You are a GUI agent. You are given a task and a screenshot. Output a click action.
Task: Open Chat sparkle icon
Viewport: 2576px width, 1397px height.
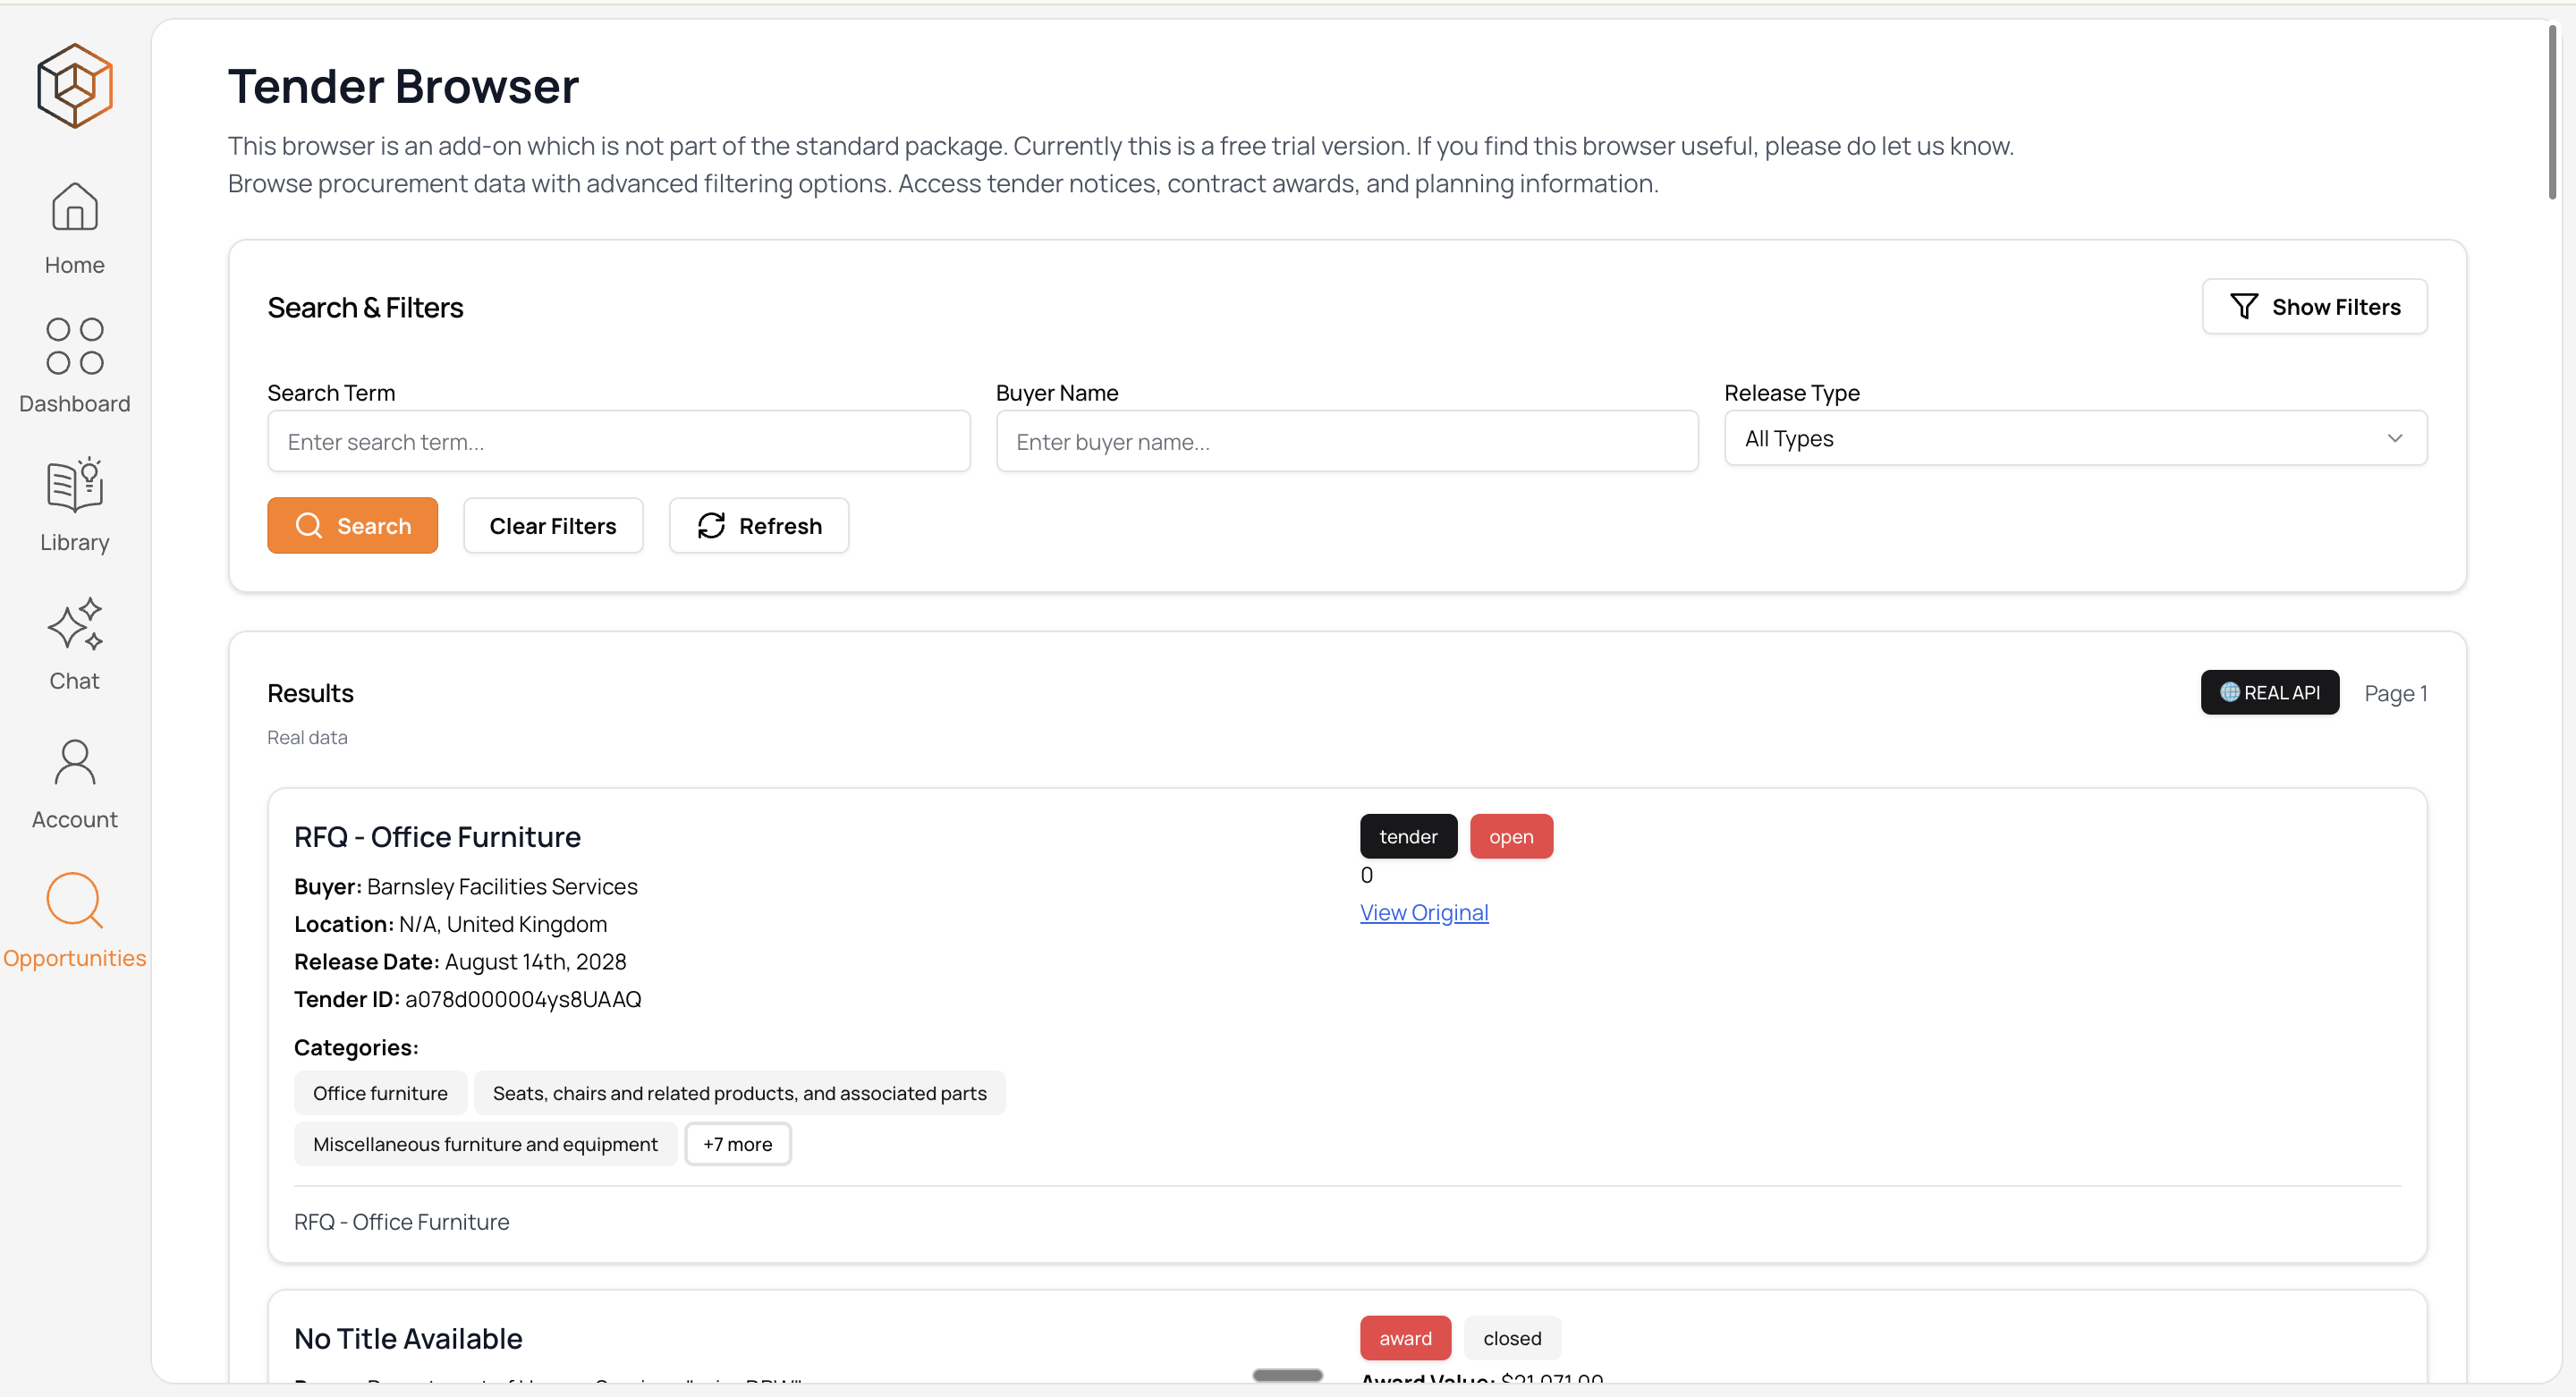(x=75, y=624)
